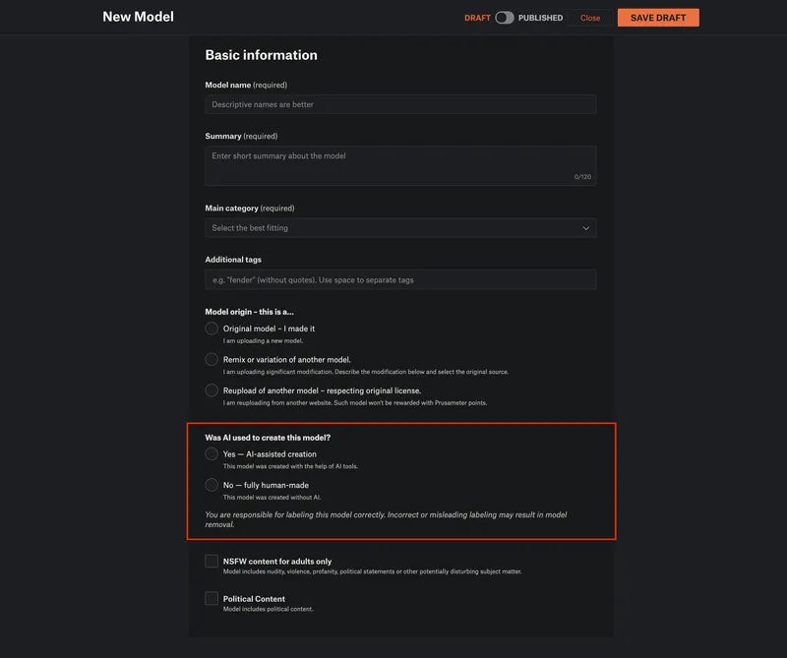Choose 'Yes — AI-assisted creation' radio
The height and width of the screenshot is (658, 787).
pyautogui.click(x=212, y=453)
